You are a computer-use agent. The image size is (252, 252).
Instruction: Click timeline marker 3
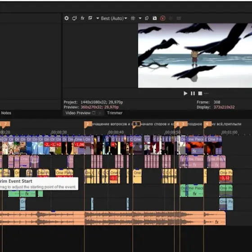click(x=183, y=124)
